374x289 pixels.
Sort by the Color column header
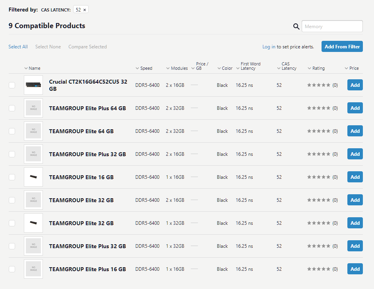225,68
